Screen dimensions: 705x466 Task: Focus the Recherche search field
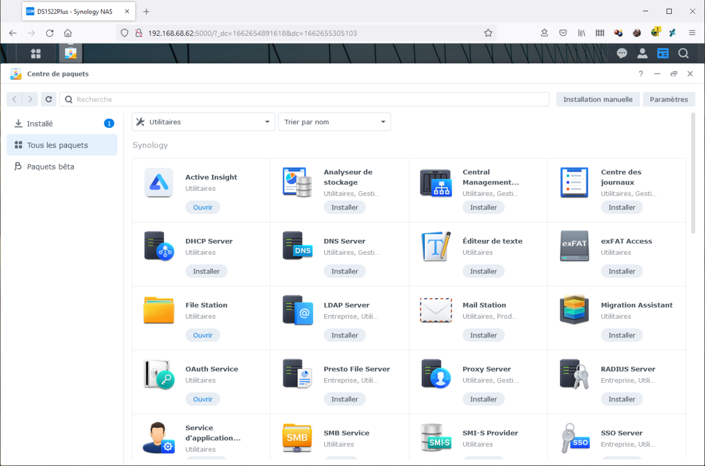(304, 99)
